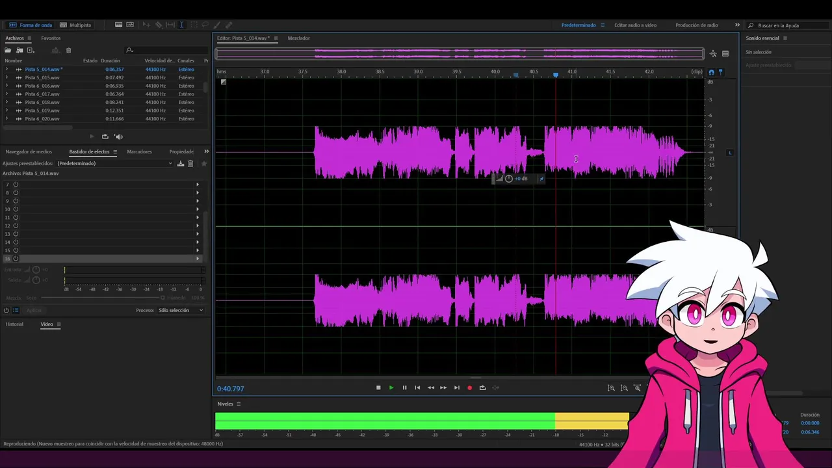Move playhead to next marker

(456, 388)
